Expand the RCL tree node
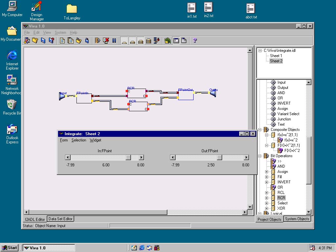Image resolution: width=336 pixels, height=252 pixels. pyautogui.click(x=267, y=193)
